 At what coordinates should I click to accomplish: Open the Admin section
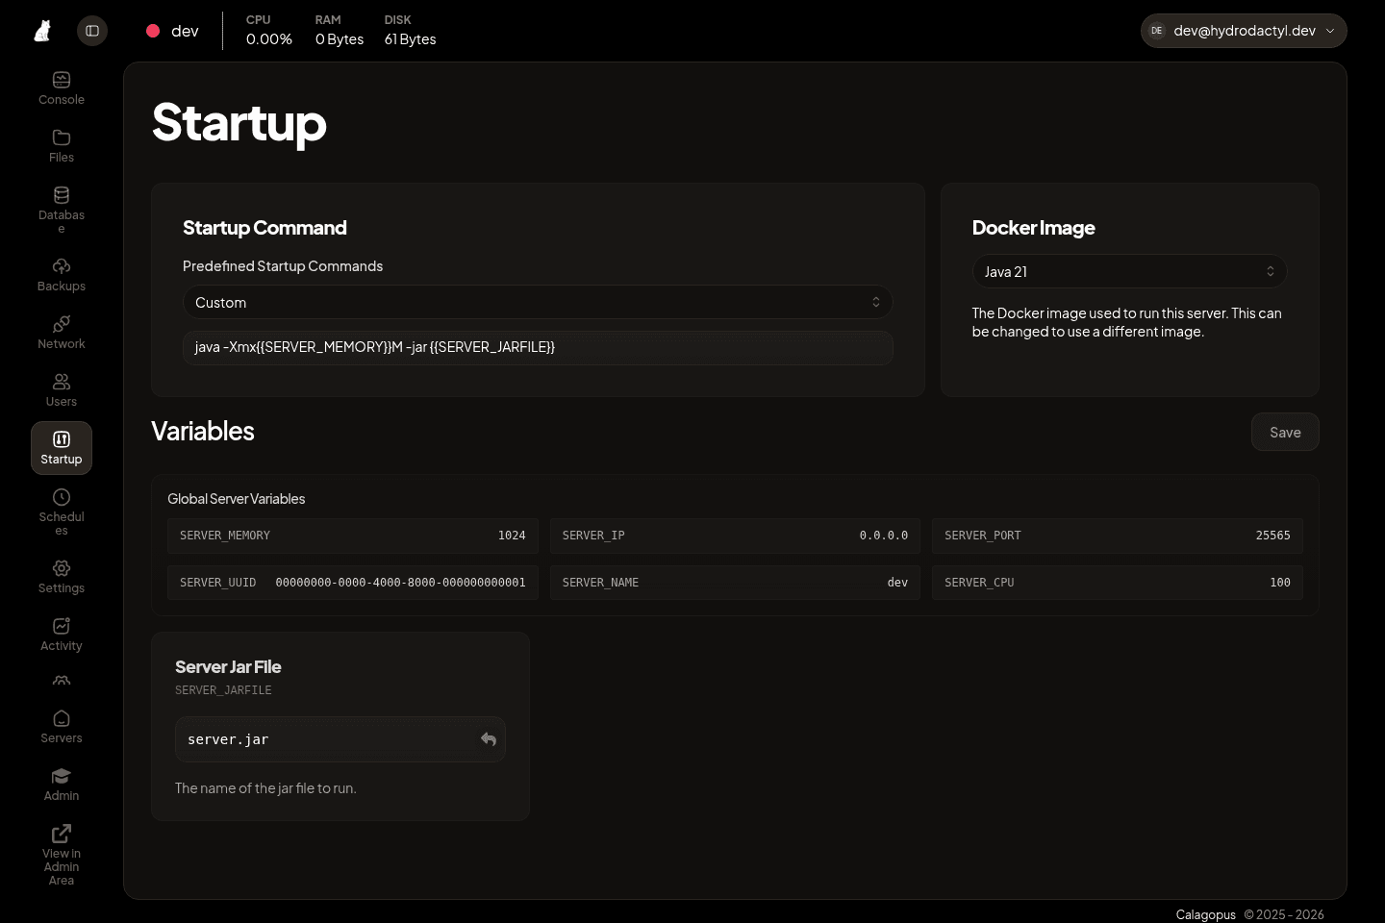[x=62, y=785]
